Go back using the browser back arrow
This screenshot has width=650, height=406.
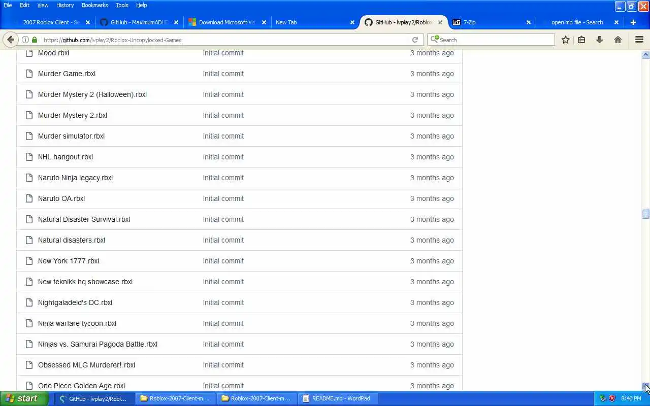pyautogui.click(x=11, y=40)
